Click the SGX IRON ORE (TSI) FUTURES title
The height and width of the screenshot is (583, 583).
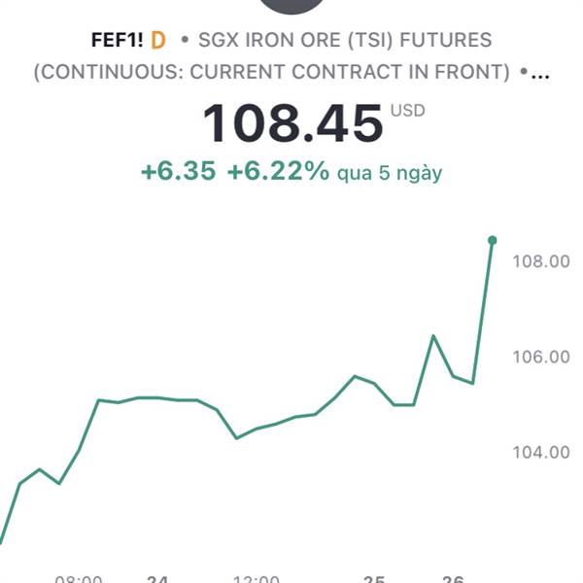coord(345,40)
